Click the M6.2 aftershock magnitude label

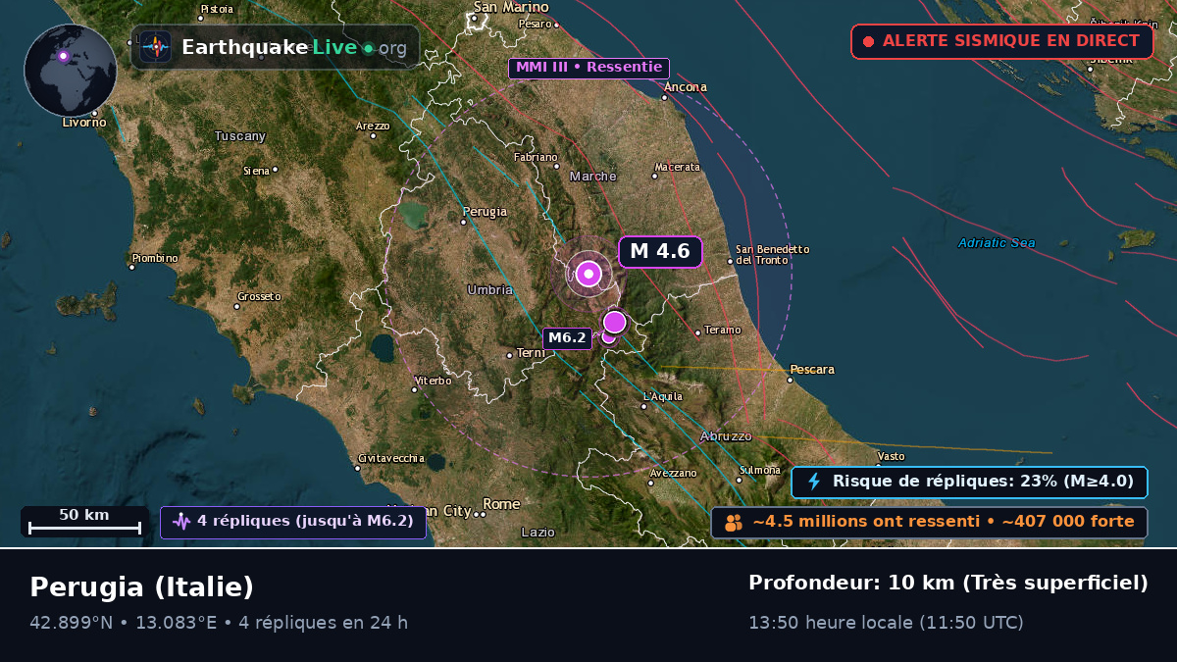click(567, 338)
